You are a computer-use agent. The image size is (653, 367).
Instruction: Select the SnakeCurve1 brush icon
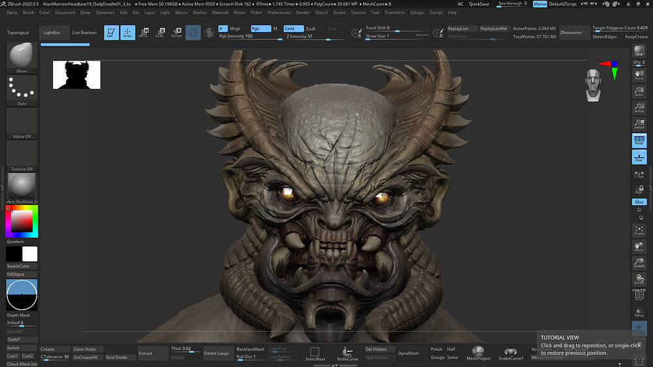[511, 354]
